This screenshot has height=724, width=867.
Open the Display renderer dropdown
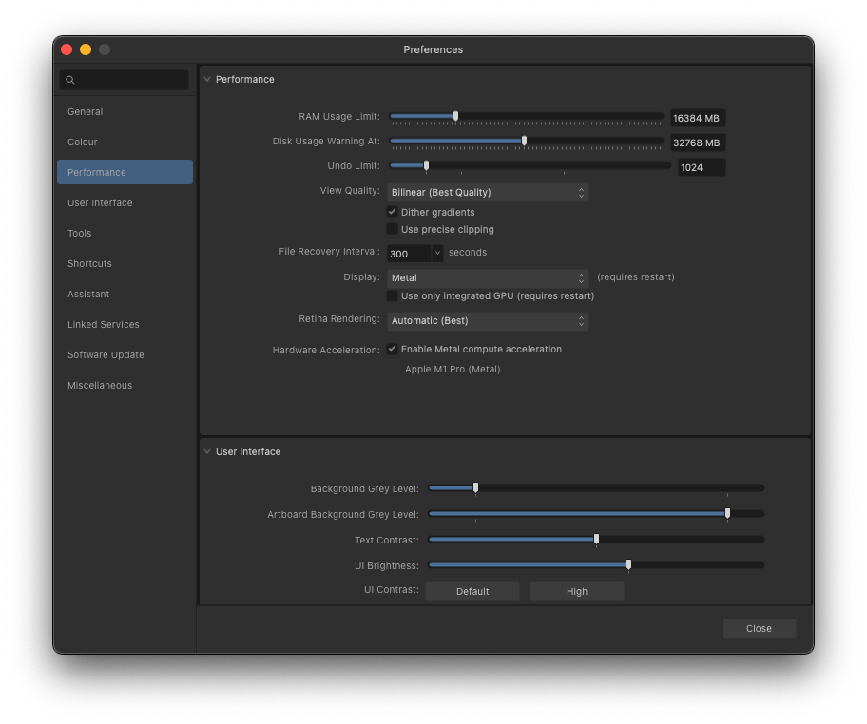click(x=488, y=278)
